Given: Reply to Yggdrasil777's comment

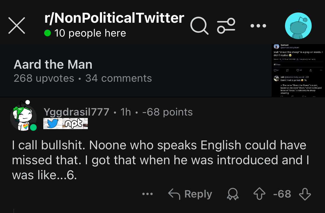Looking at the screenshot, I should (x=190, y=194).
